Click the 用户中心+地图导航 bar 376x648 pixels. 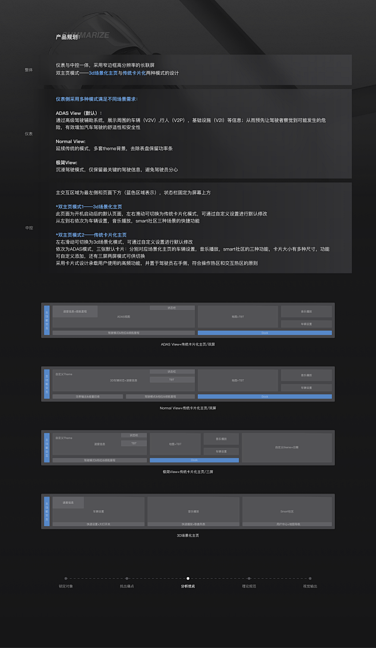[287, 524]
